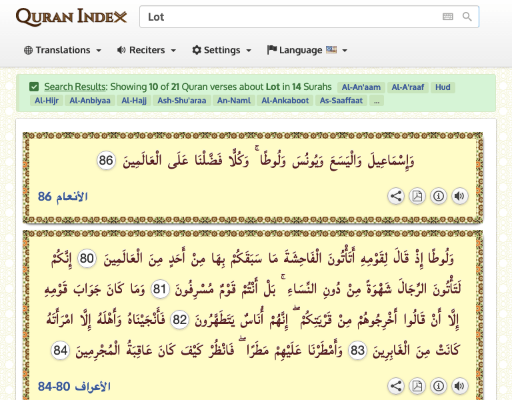Share verse Al-An'aam 86
Viewport: 512px width, 400px height.
click(396, 196)
